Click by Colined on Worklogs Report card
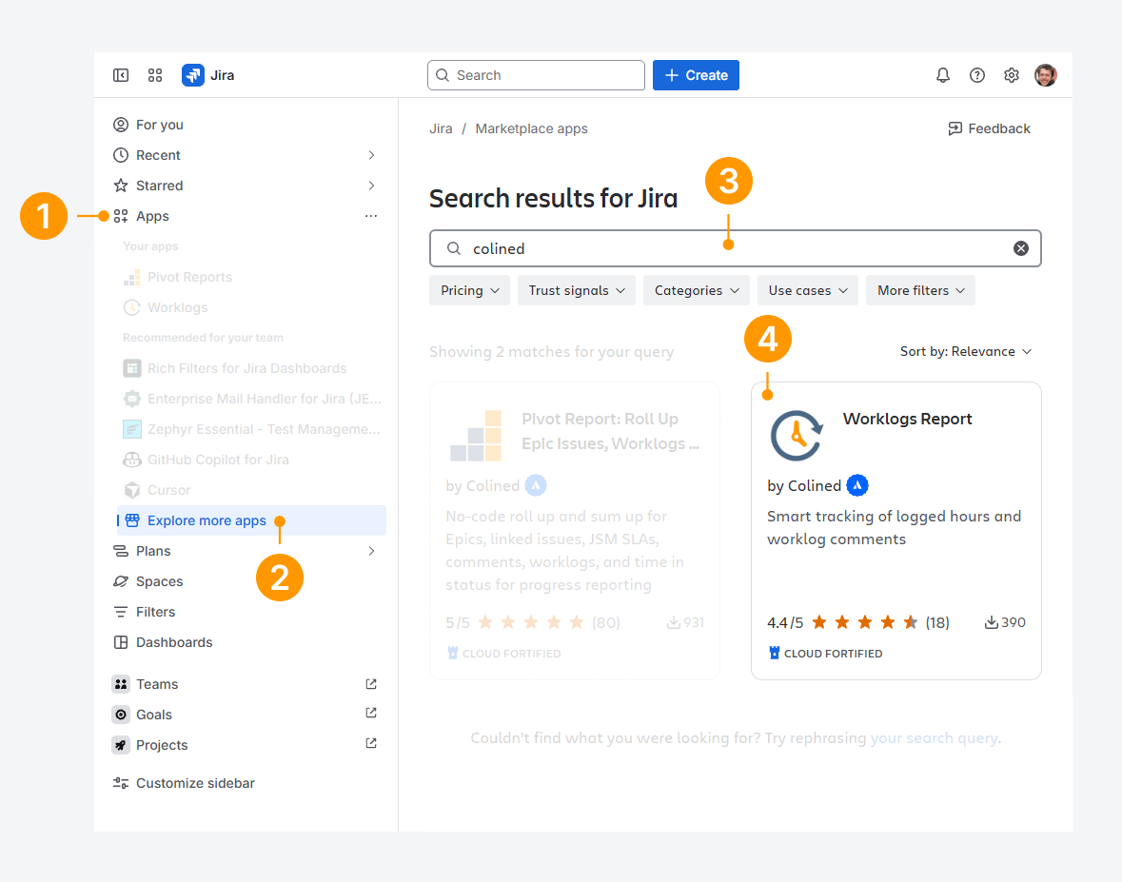This screenshot has height=882, width=1122. [804, 485]
